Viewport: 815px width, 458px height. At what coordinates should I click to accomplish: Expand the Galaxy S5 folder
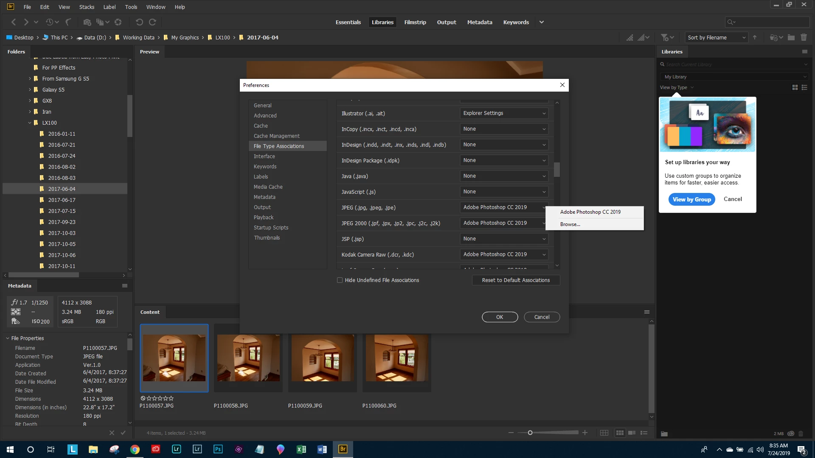pos(30,89)
